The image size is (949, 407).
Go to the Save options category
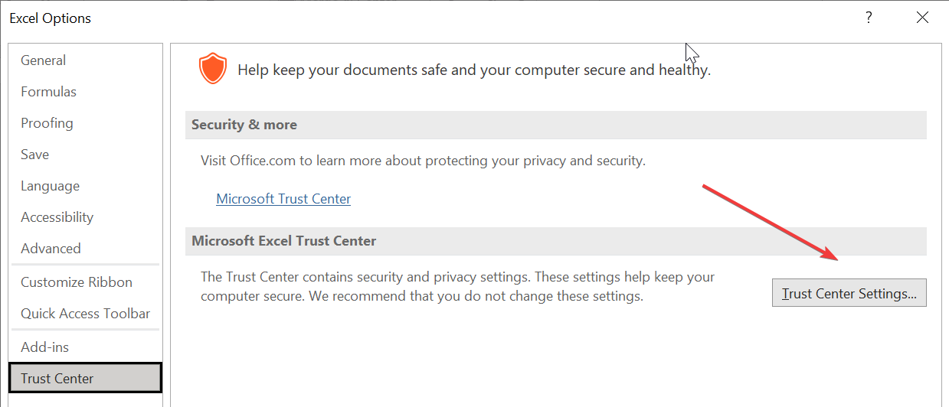coord(34,155)
